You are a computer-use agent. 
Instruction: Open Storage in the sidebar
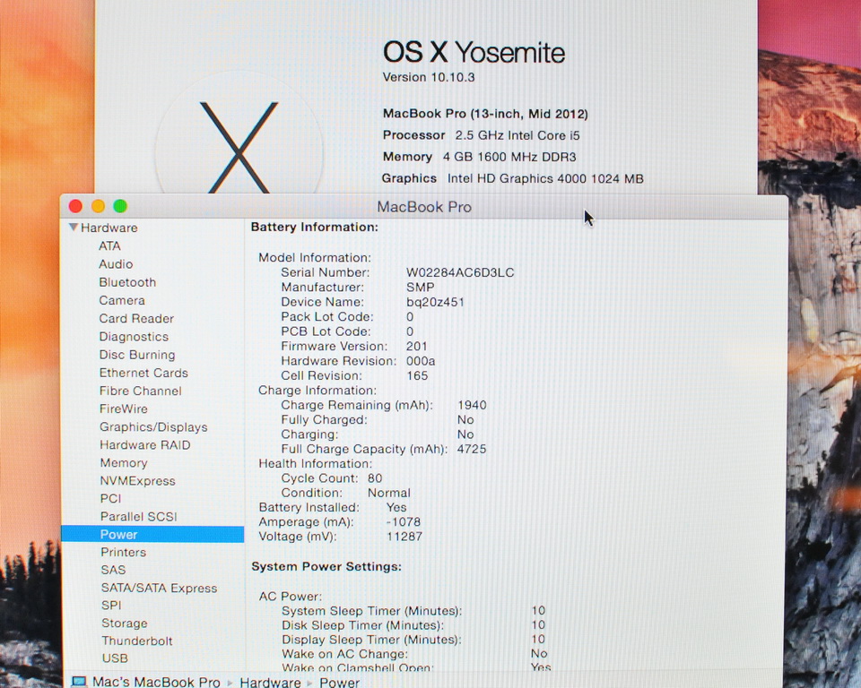click(x=125, y=623)
